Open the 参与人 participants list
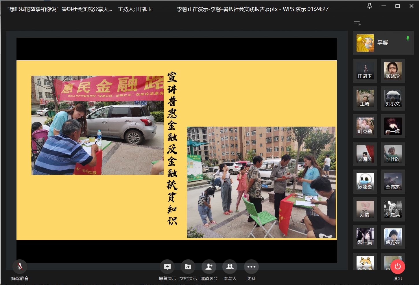419x285 pixels. pyautogui.click(x=230, y=267)
